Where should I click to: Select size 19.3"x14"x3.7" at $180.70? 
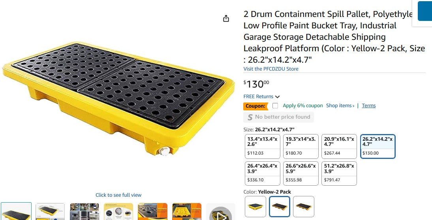301,146
